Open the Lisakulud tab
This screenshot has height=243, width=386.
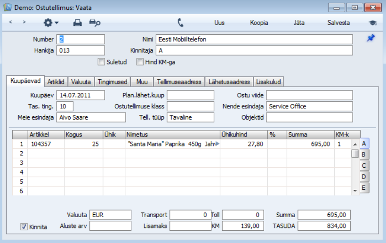(x=268, y=82)
